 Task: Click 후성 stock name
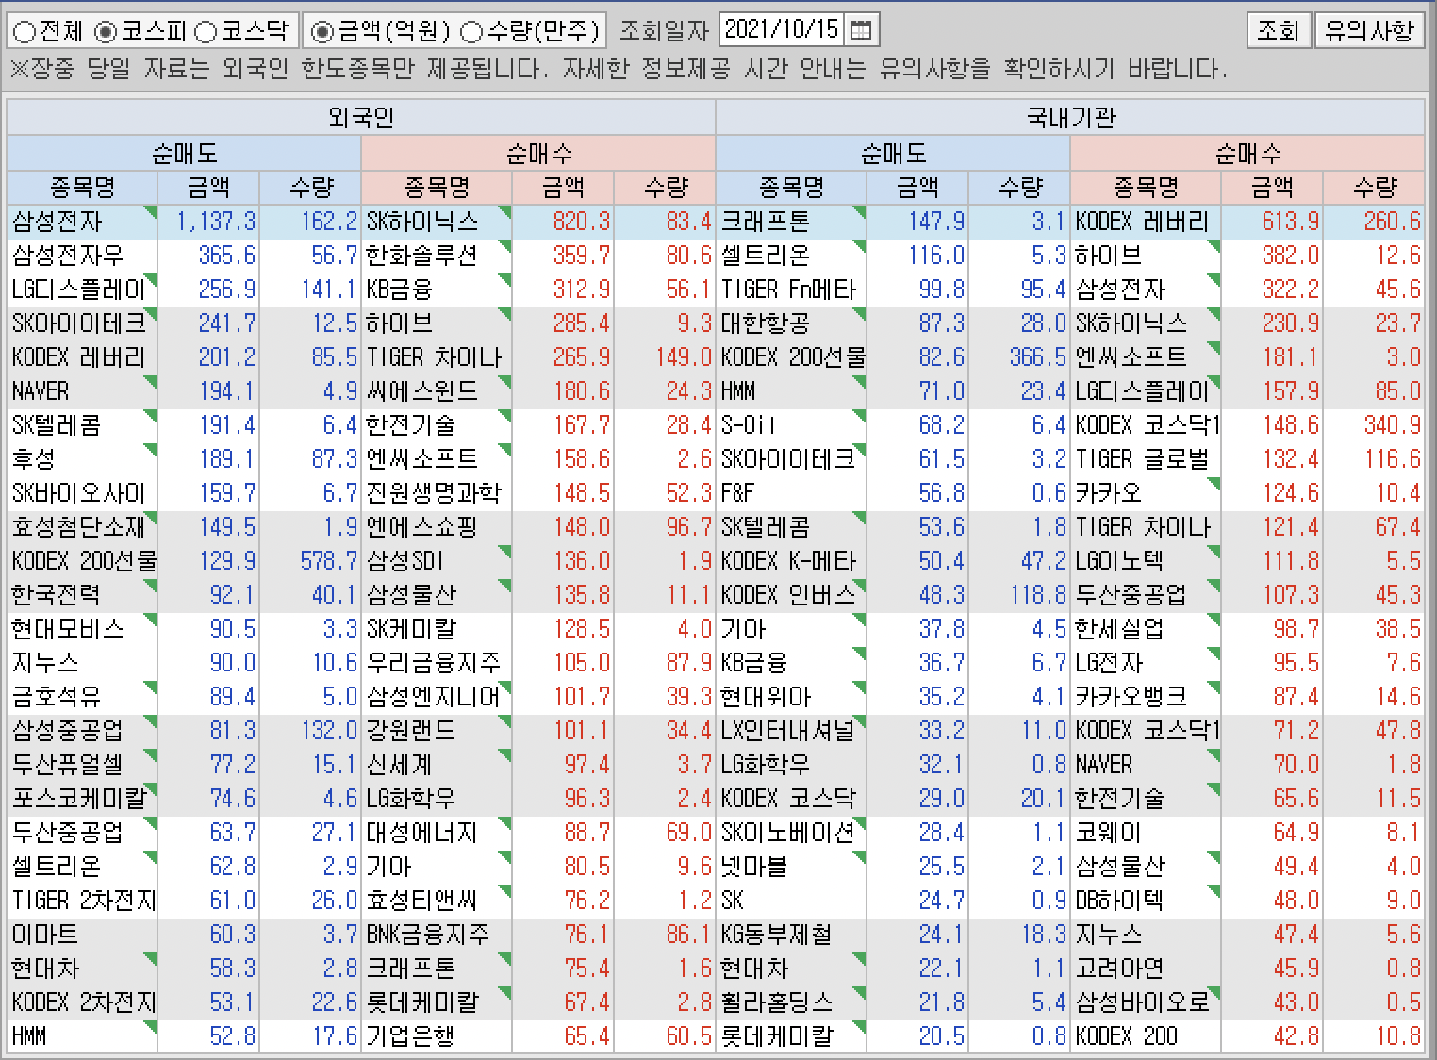34,459
